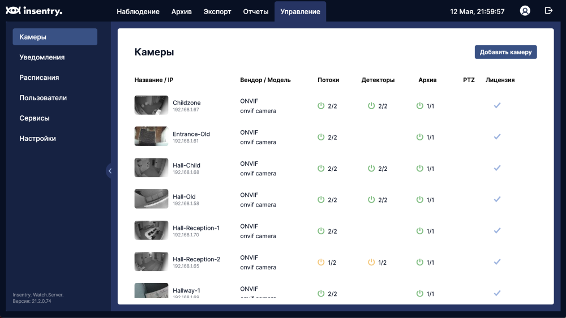Click Entrance-Old license checkmark
This screenshot has height=318, width=566.
497,137
